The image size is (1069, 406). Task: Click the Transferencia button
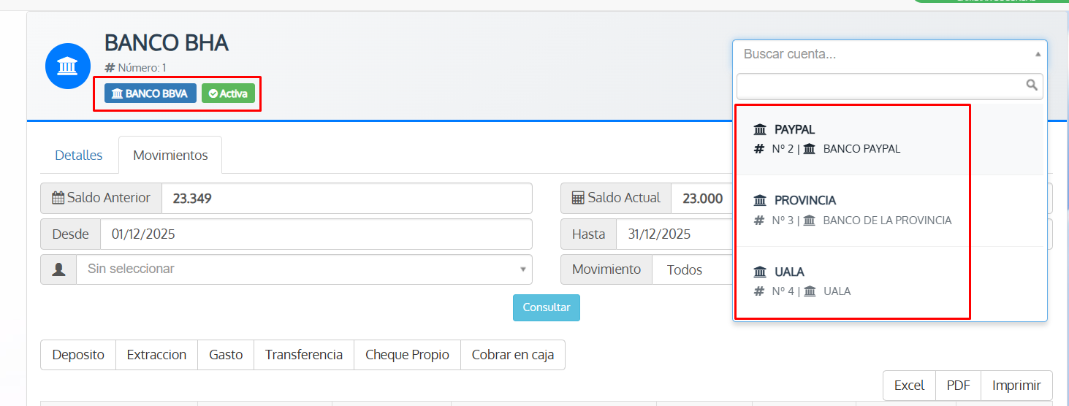(x=304, y=355)
